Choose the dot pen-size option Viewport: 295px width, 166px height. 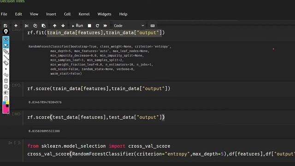(6, 69)
